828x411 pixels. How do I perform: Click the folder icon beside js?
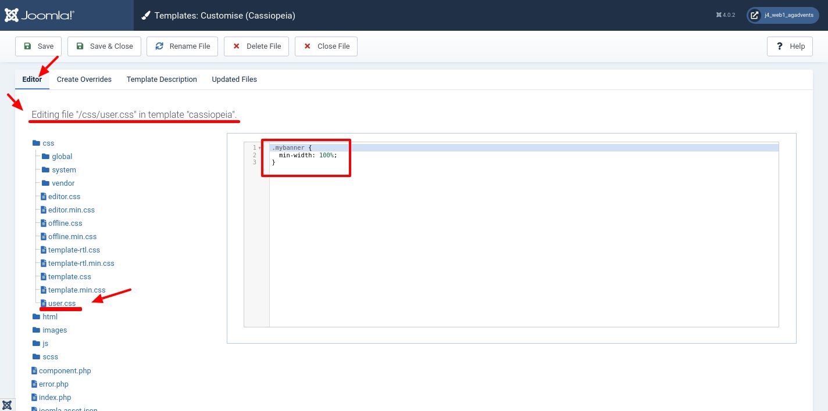[x=36, y=343]
